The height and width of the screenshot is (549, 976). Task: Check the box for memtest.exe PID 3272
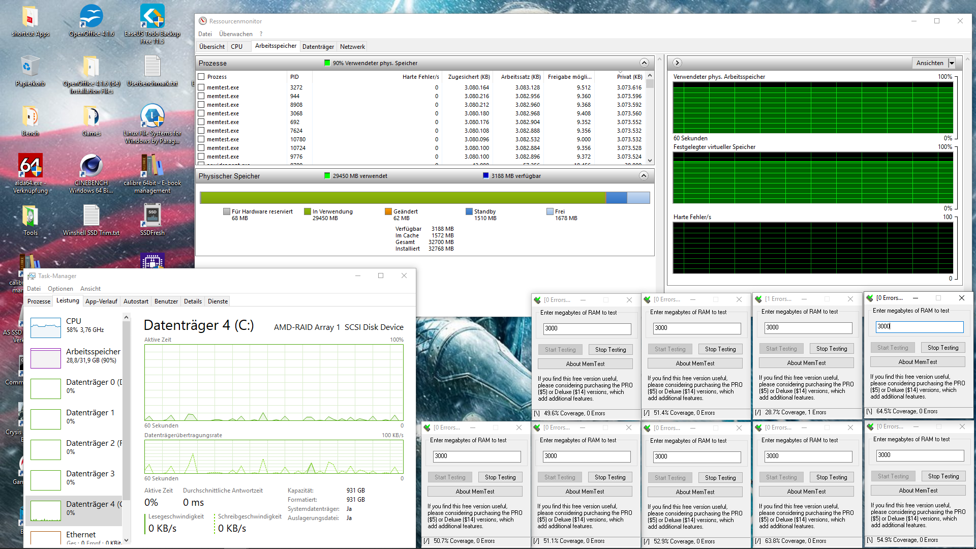point(201,87)
